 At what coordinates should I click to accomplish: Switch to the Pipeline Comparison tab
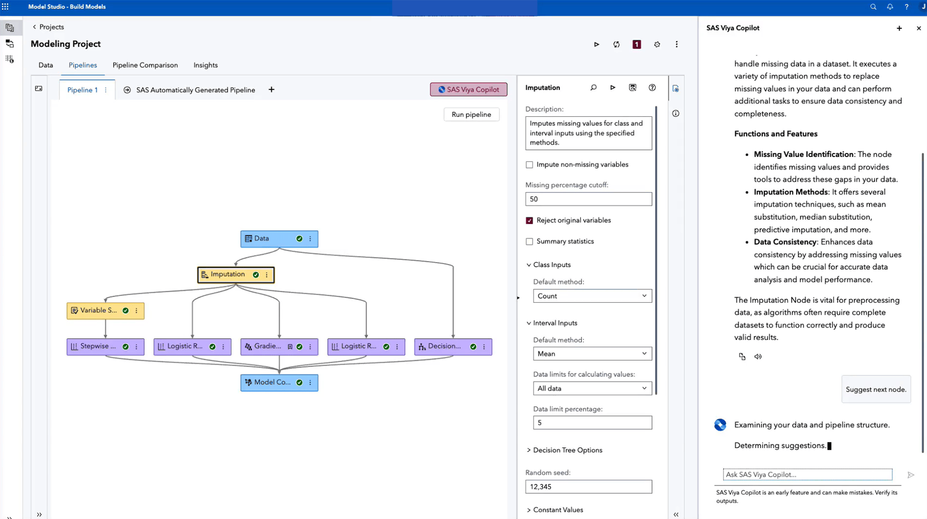pyautogui.click(x=145, y=65)
